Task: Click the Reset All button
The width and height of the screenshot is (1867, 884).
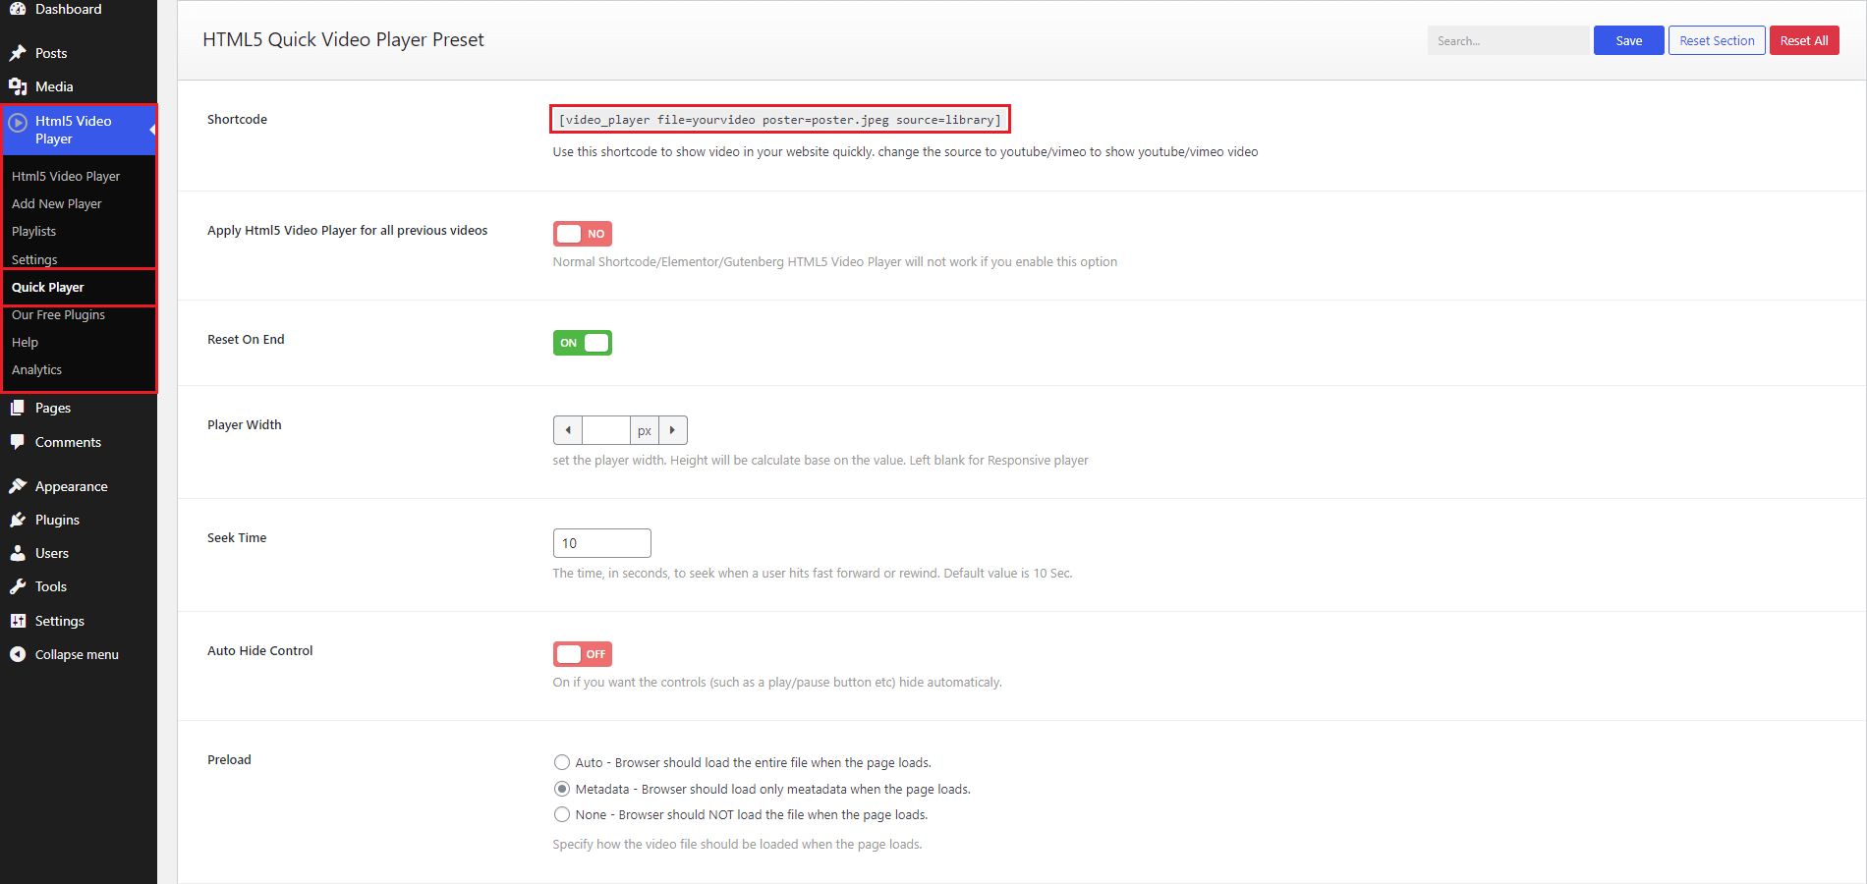Action: [1804, 40]
